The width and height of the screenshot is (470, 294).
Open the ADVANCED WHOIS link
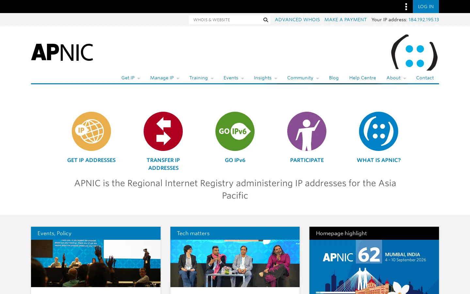pos(297,20)
